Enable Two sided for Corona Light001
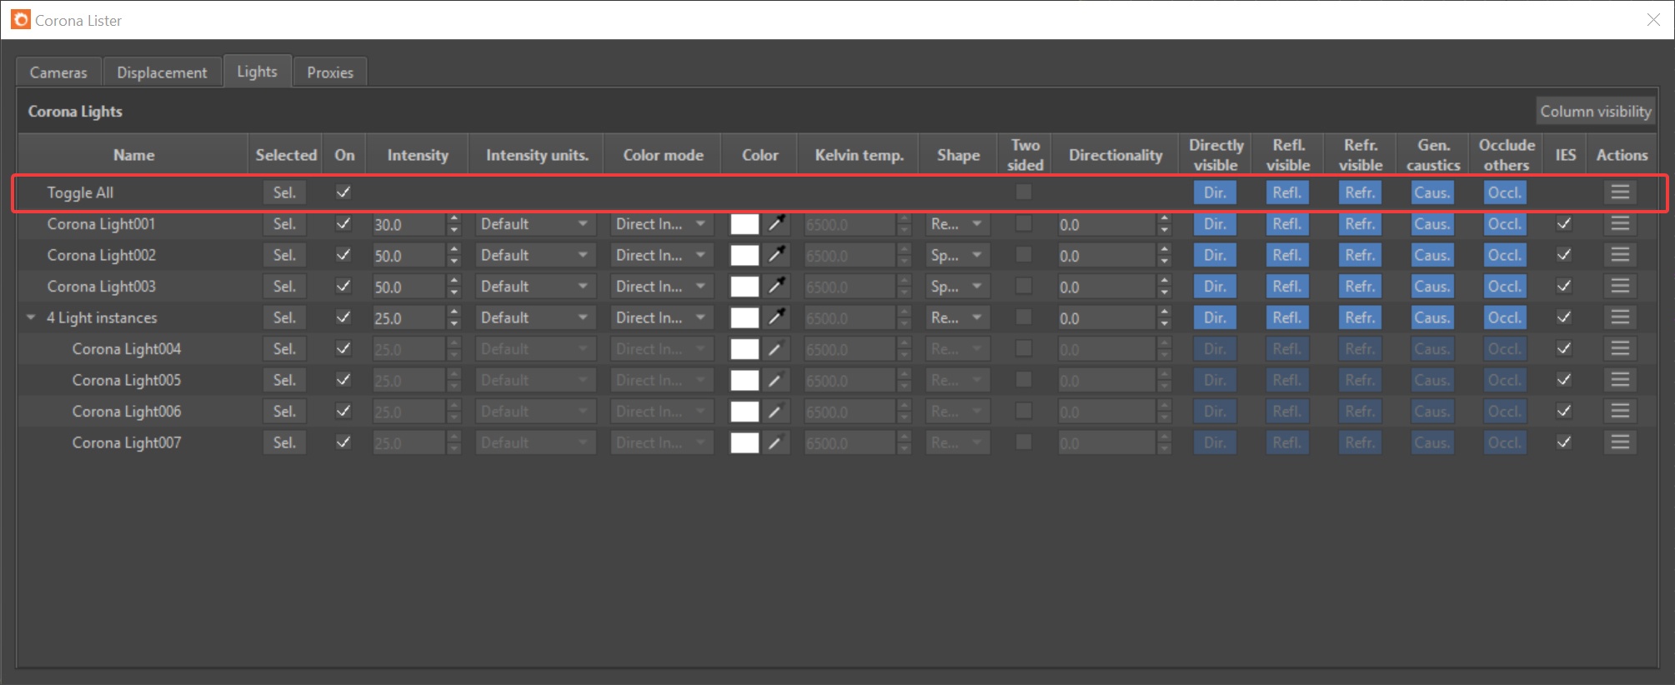Screen dimensions: 1675x685 click(1024, 223)
